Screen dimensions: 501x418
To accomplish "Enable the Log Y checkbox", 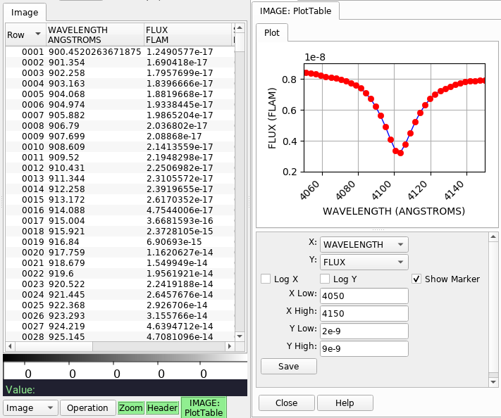I will coord(325,279).
